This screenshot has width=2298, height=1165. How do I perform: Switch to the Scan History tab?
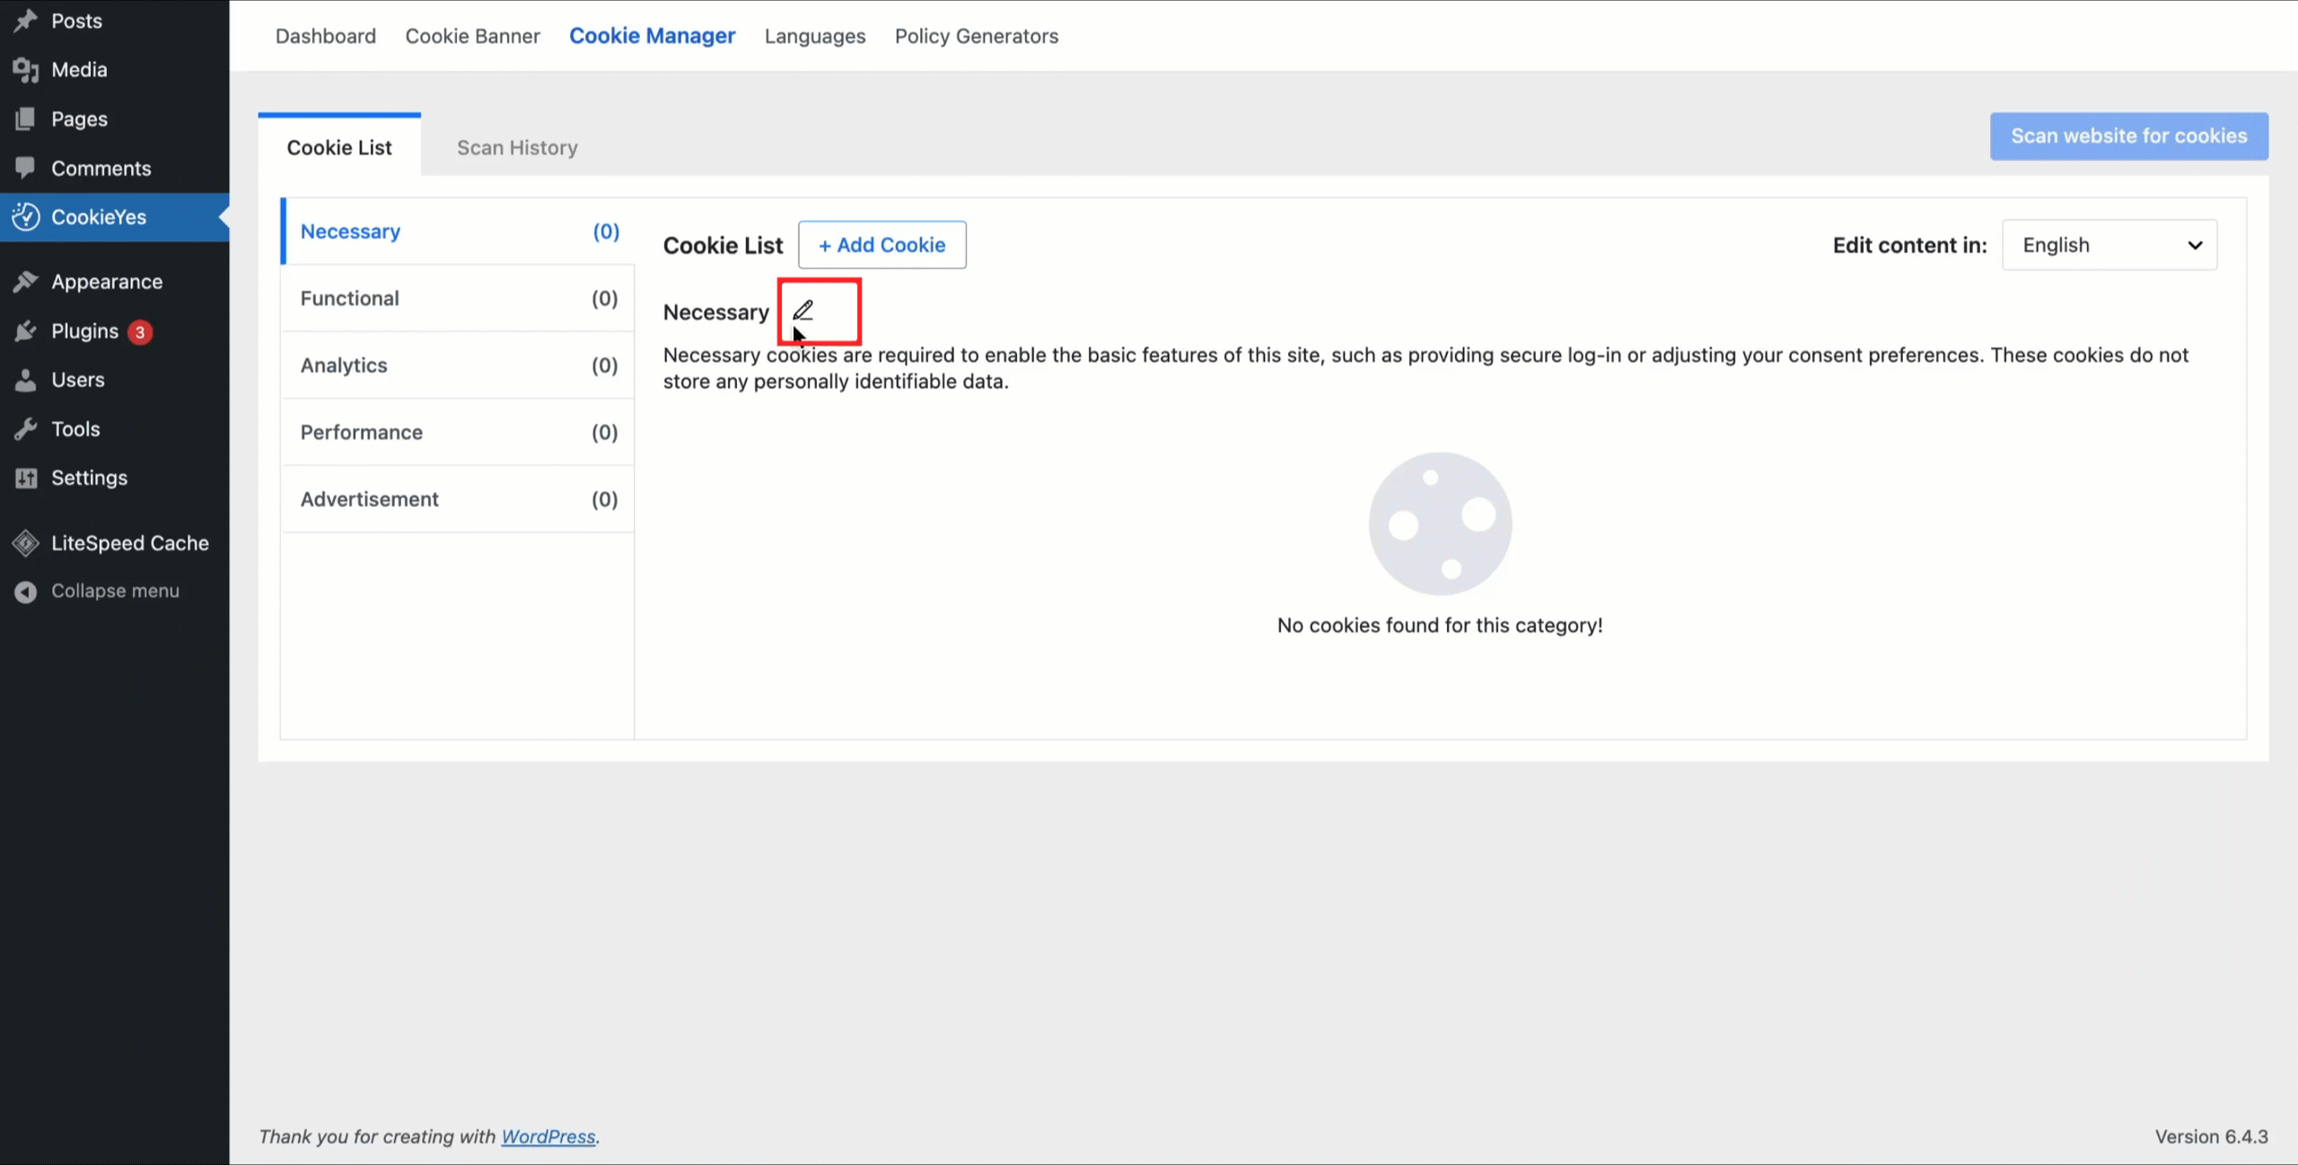[517, 147]
